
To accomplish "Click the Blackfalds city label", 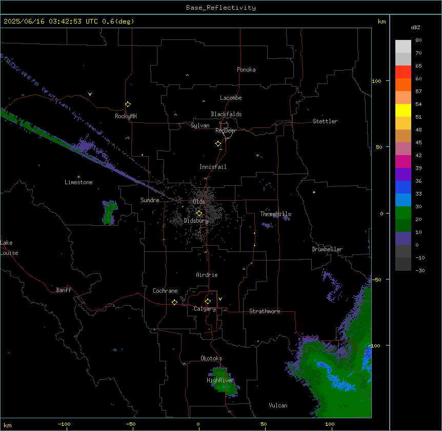I will 226,114.
